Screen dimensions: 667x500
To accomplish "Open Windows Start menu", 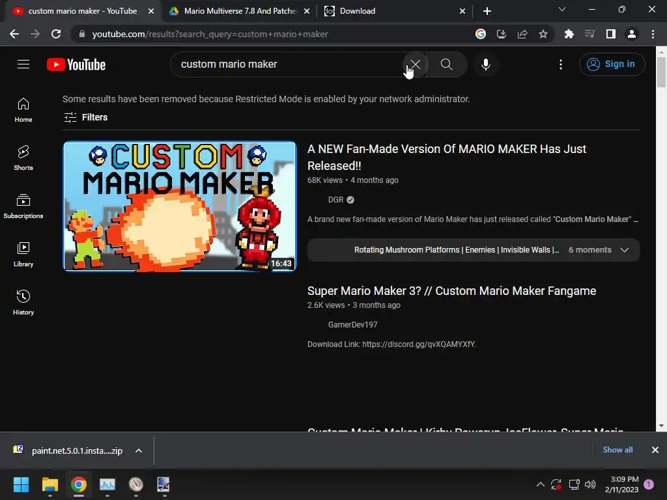I will point(21,484).
